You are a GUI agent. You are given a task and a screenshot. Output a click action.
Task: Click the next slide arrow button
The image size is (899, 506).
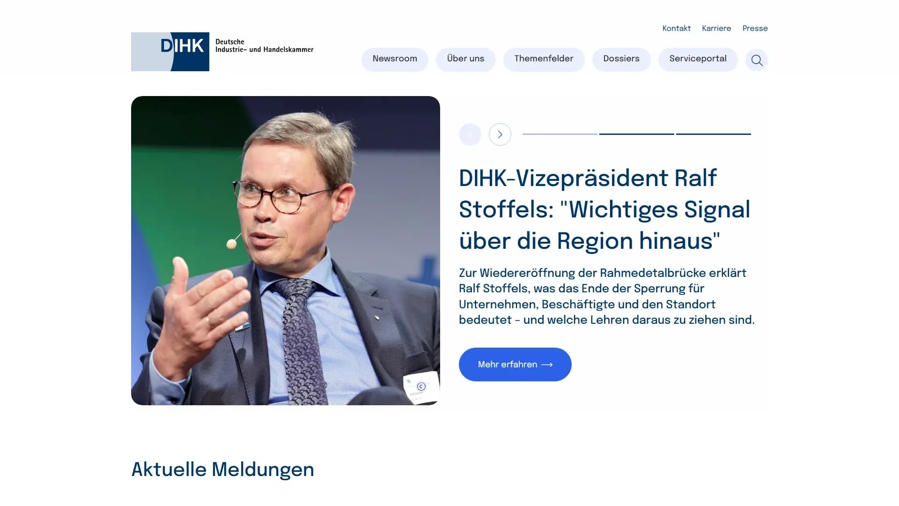500,134
